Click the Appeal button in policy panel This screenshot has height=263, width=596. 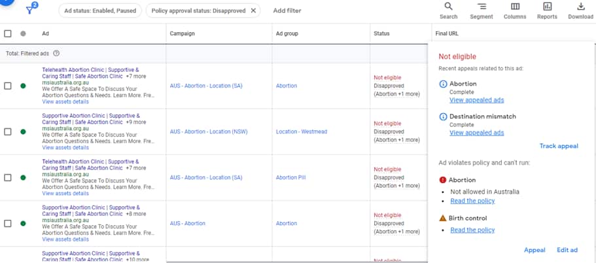[534, 250]
